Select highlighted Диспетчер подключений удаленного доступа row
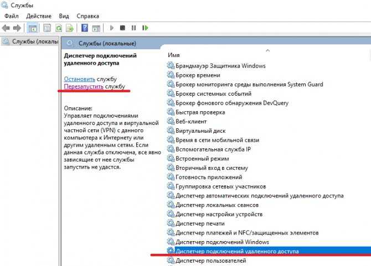The height and width of the screenshot is (266, 371). tap(269, 251)
